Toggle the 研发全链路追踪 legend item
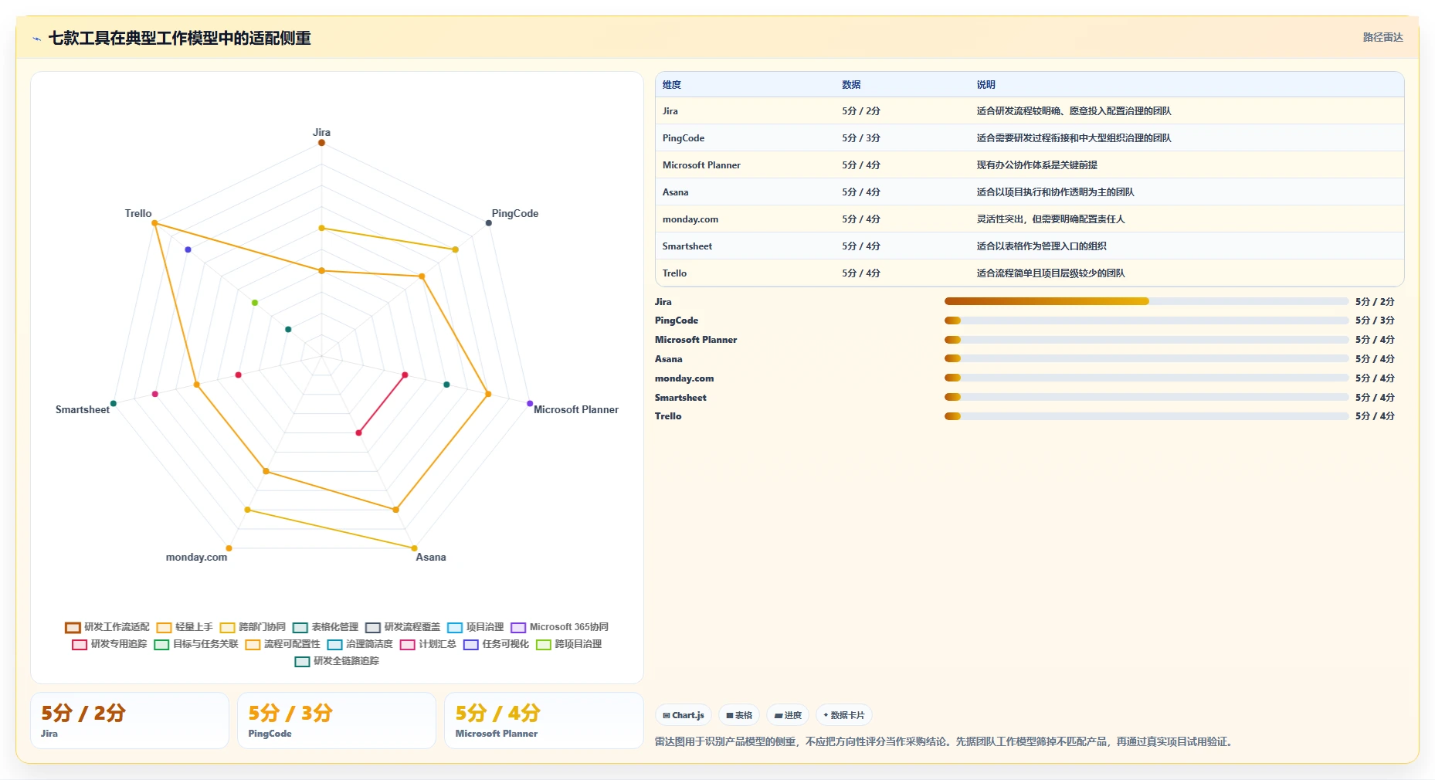 click(x=337, y=661)
